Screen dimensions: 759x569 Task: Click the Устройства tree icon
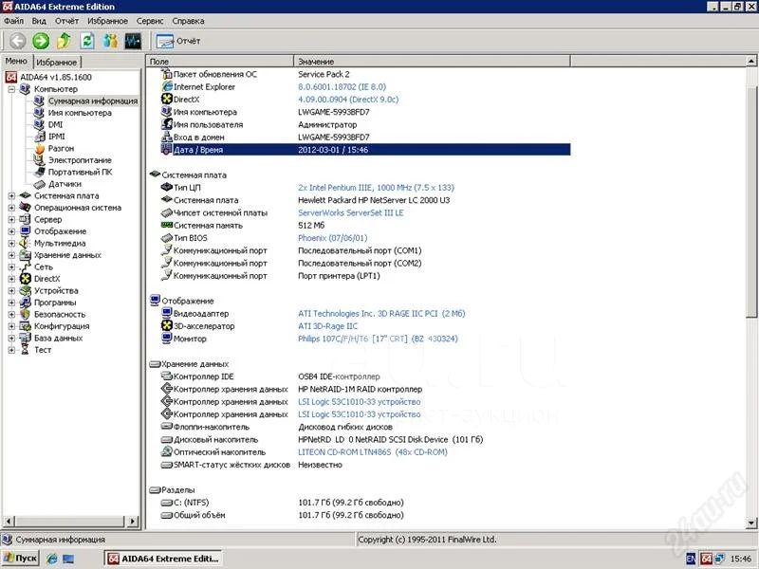tap(26, 291)
